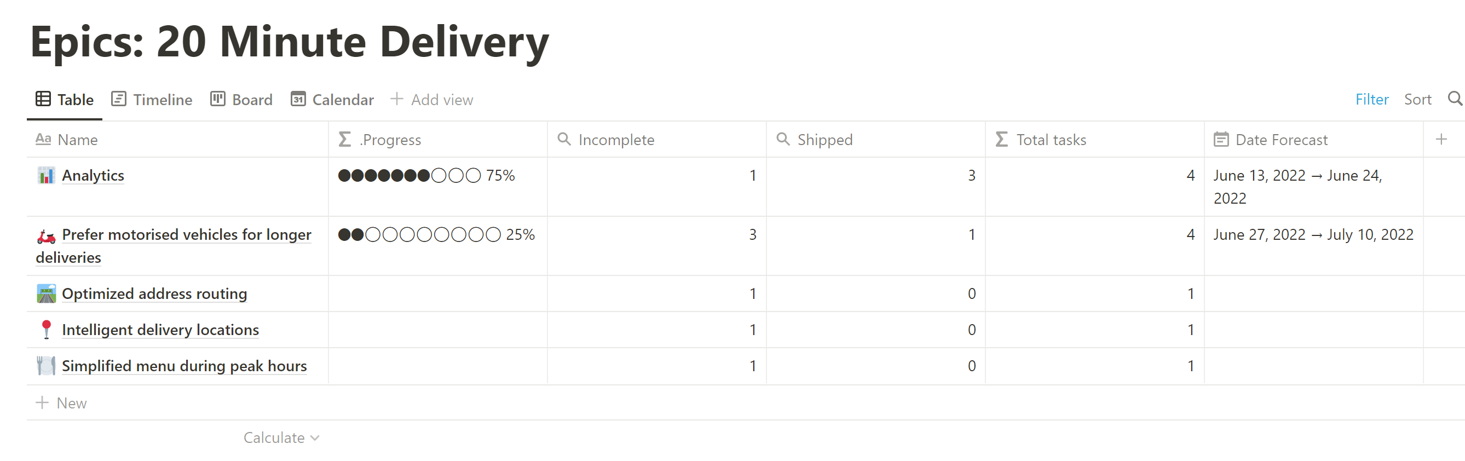Switch to the Timeline view tab
Image resolution: width=1465 pixels, height=461 pixels.
tap(152, 100)
